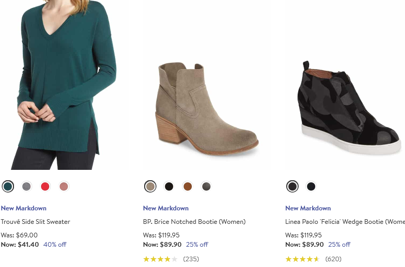Select the taupe Brice bootie swatch
This screenshot has height=267, width=405.
[x=150, y=186]
